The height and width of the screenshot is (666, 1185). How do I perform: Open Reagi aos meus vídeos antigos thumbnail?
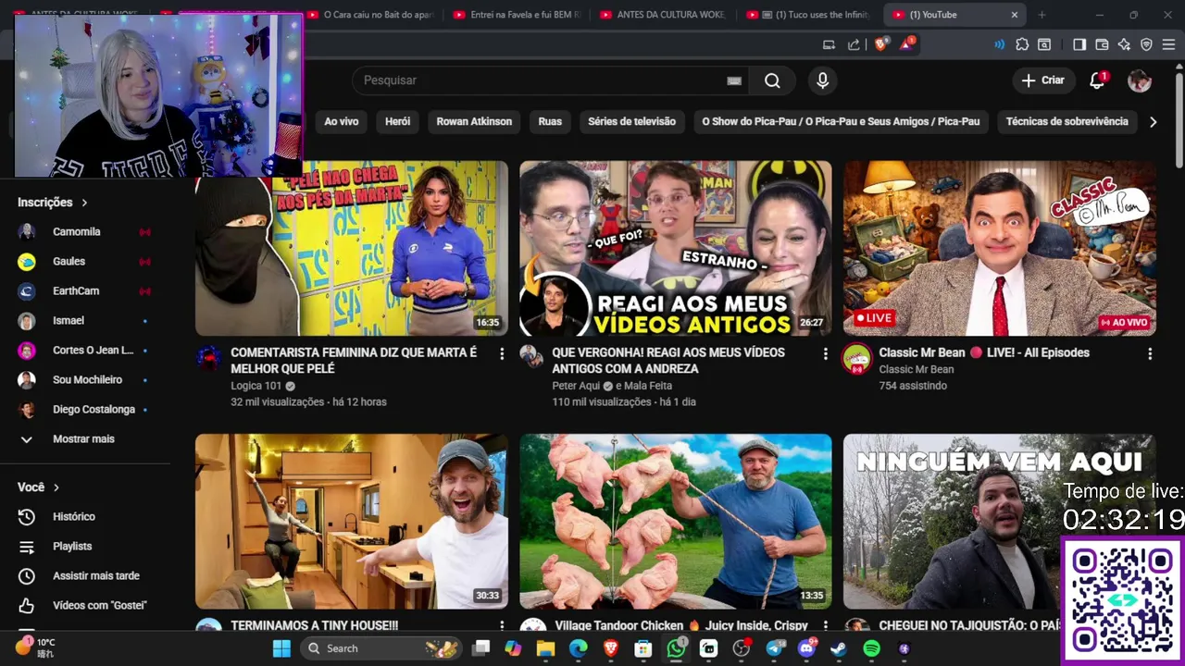pos(676,248)
